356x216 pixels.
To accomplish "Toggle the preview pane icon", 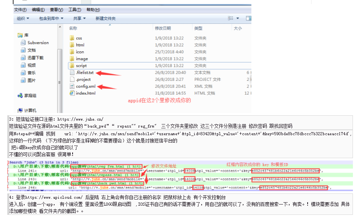I will (x=248, y=18).
